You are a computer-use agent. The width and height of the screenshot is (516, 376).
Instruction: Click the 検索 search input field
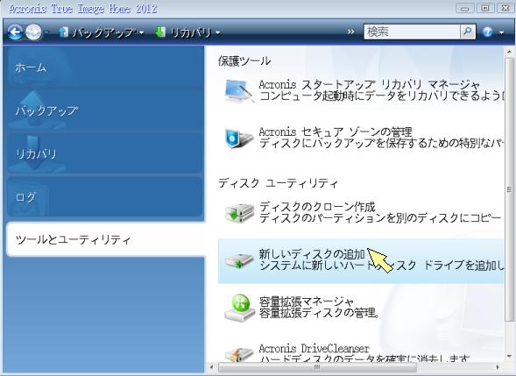point(412,32)
